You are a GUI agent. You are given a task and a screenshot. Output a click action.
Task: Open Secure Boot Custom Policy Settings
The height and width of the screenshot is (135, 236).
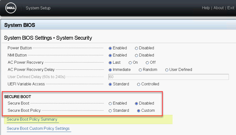pos(38,128)
